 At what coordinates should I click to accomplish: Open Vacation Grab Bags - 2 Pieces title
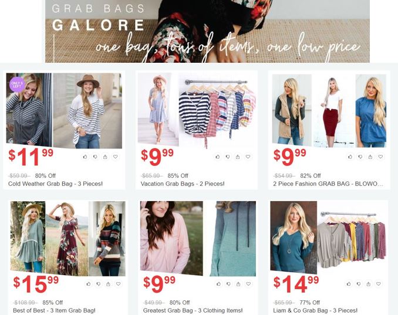tap(183, 184)
